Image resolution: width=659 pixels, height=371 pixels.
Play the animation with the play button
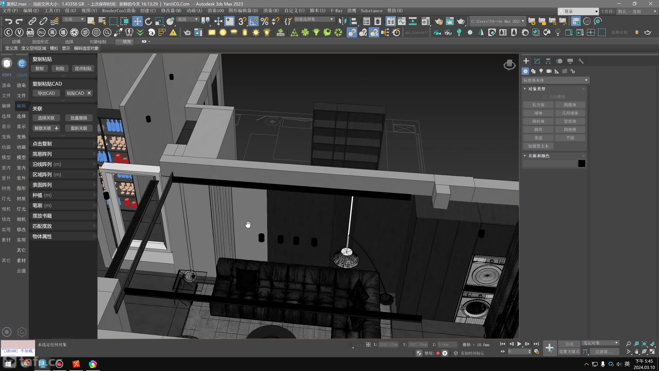tap(519, 344)
